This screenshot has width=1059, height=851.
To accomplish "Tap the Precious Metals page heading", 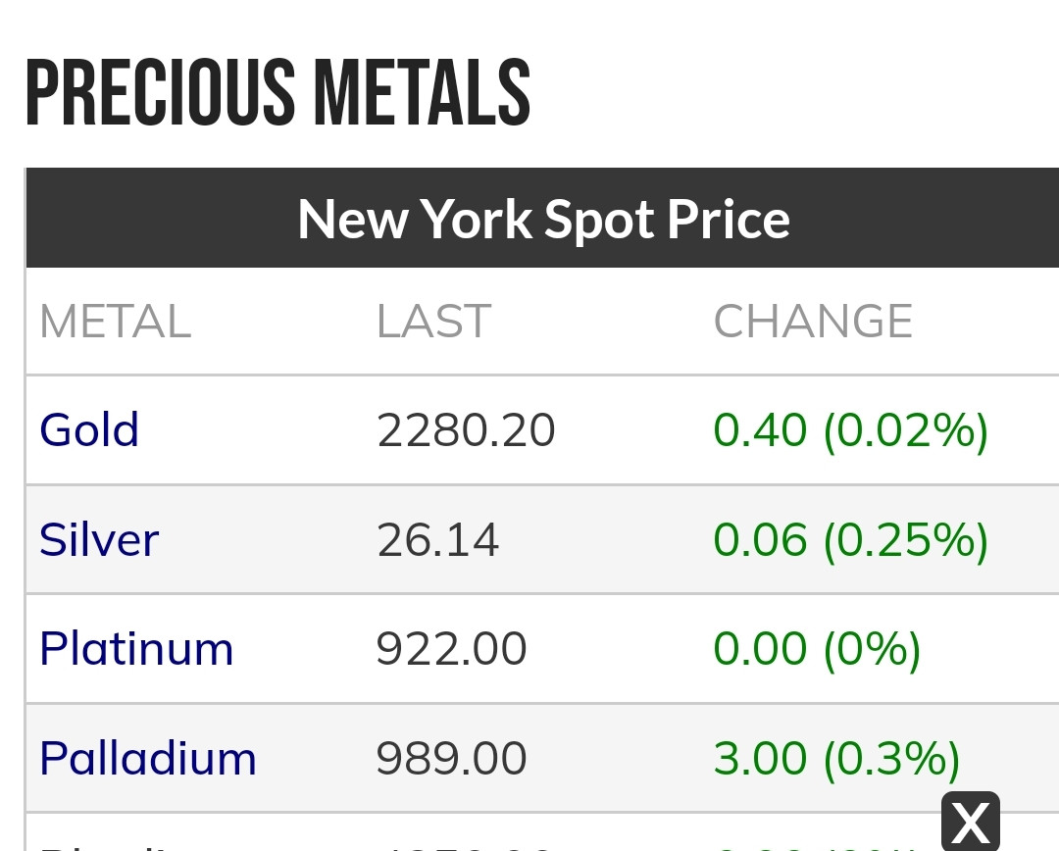I will point(277,94).
